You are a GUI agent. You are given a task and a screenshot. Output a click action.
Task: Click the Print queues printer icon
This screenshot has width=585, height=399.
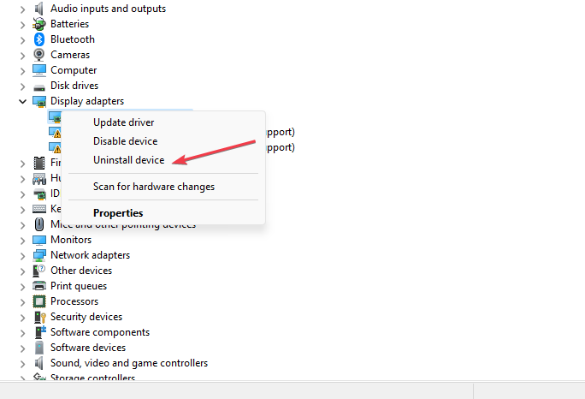point(39,286)
